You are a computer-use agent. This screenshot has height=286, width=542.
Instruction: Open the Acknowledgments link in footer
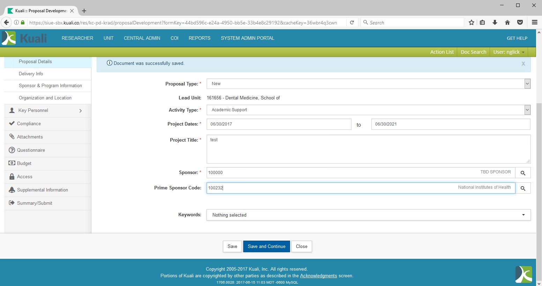tap(318, 276)
